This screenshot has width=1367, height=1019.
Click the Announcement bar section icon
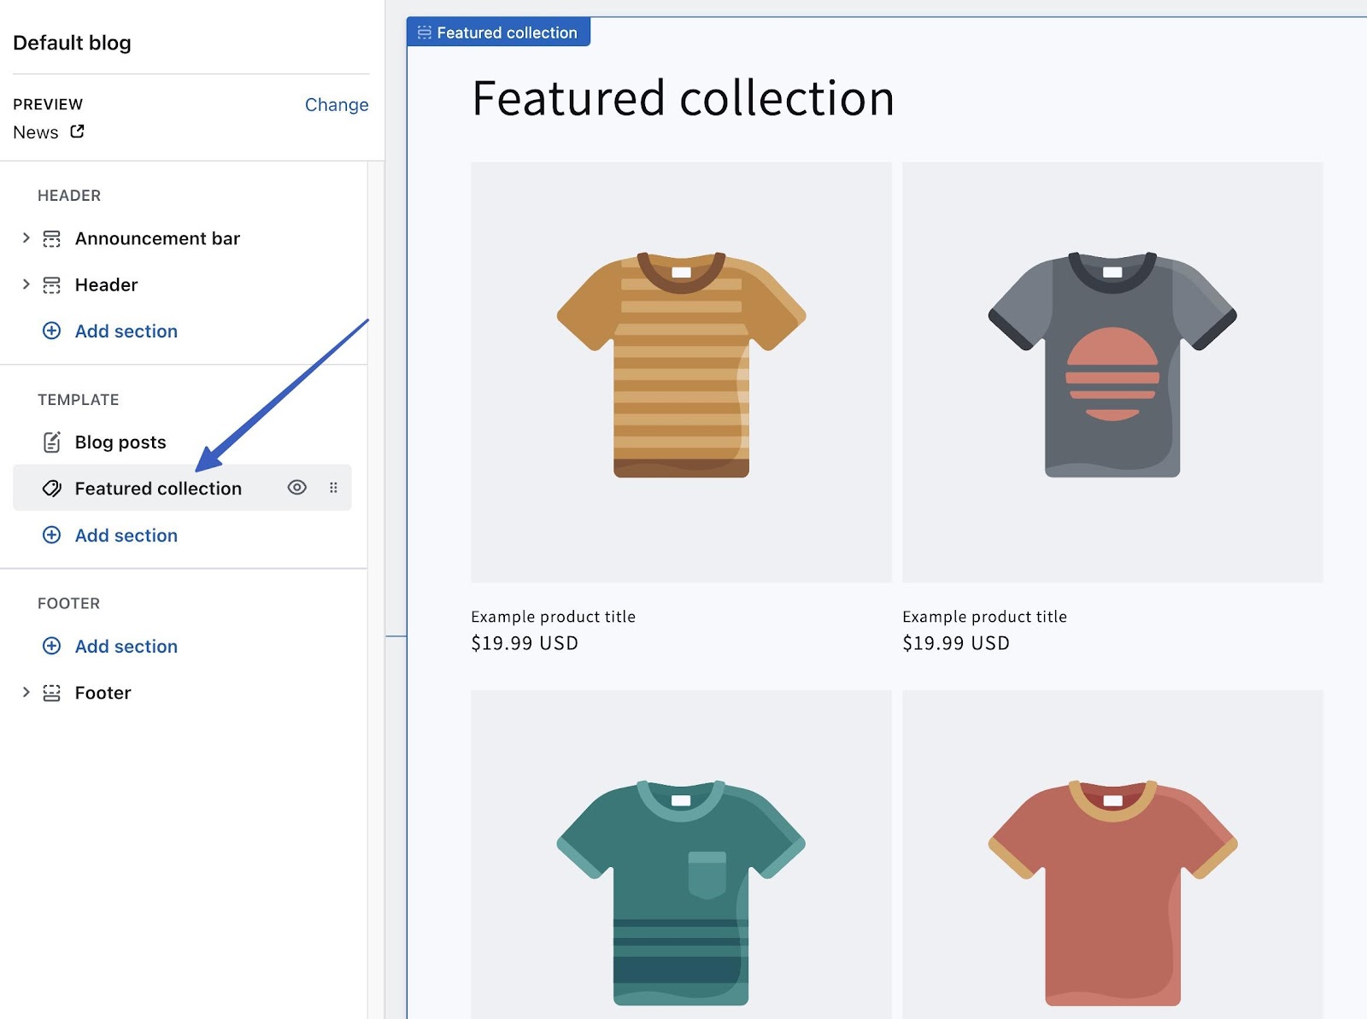(52, 238)
